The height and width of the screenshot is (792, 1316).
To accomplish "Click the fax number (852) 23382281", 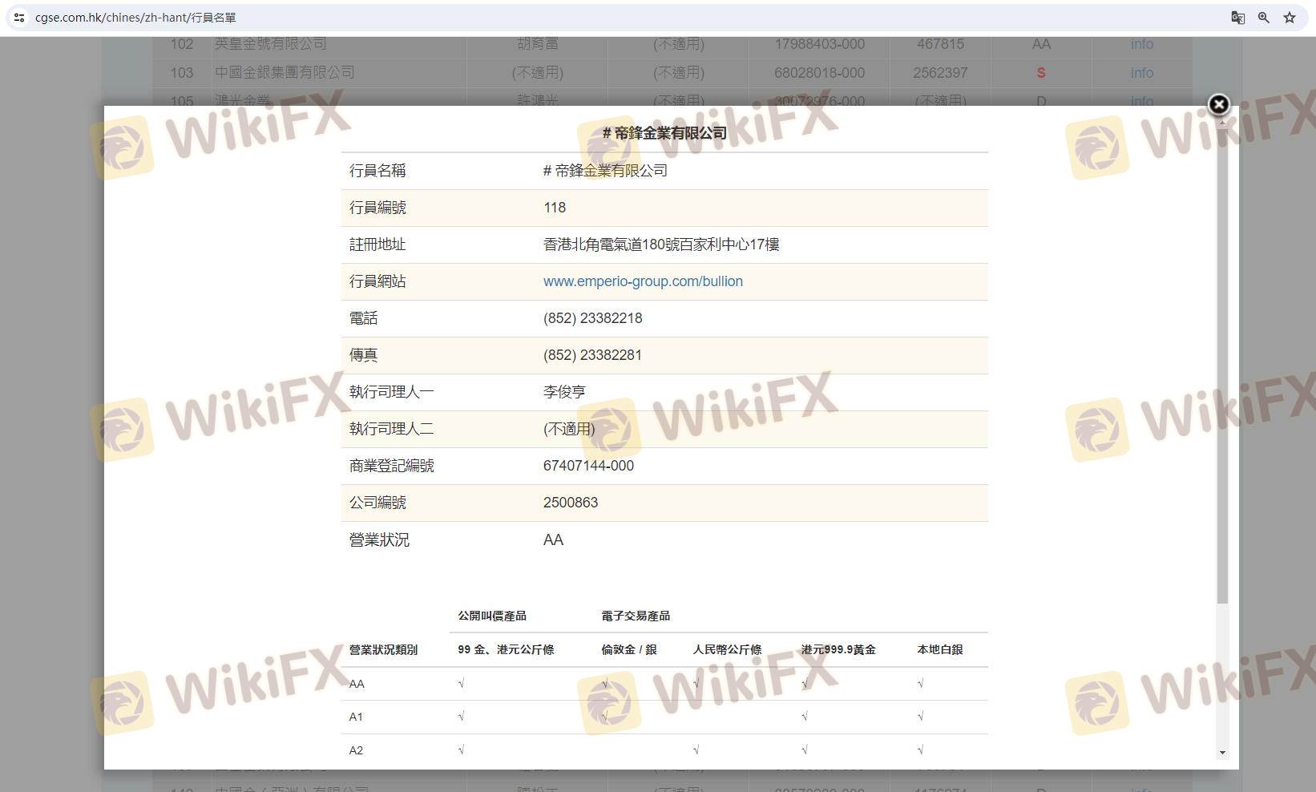I will 592,355.
